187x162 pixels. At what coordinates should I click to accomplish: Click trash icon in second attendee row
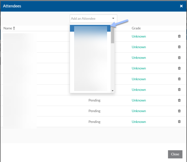tap(179, 47)
